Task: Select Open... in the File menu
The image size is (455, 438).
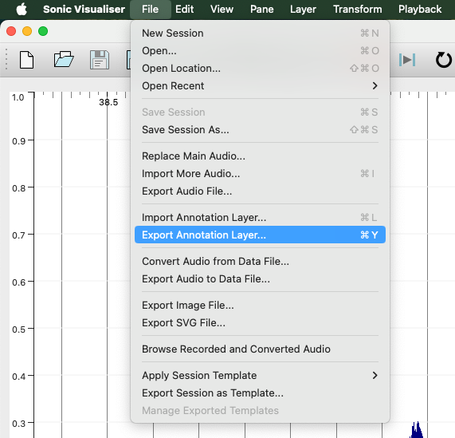Action: tap(260, 51)
